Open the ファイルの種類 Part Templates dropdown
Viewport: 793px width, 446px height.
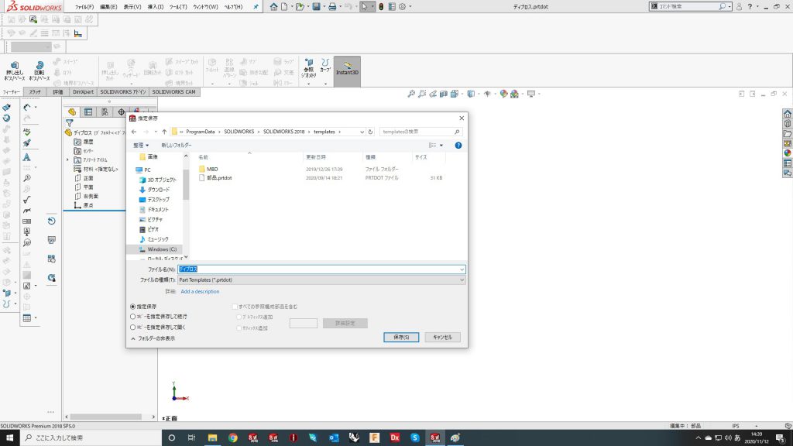click(321, 280)
